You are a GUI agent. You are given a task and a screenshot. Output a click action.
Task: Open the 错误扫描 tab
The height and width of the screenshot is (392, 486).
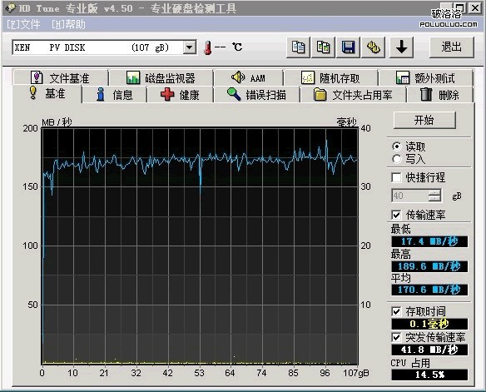pos(256,95)
